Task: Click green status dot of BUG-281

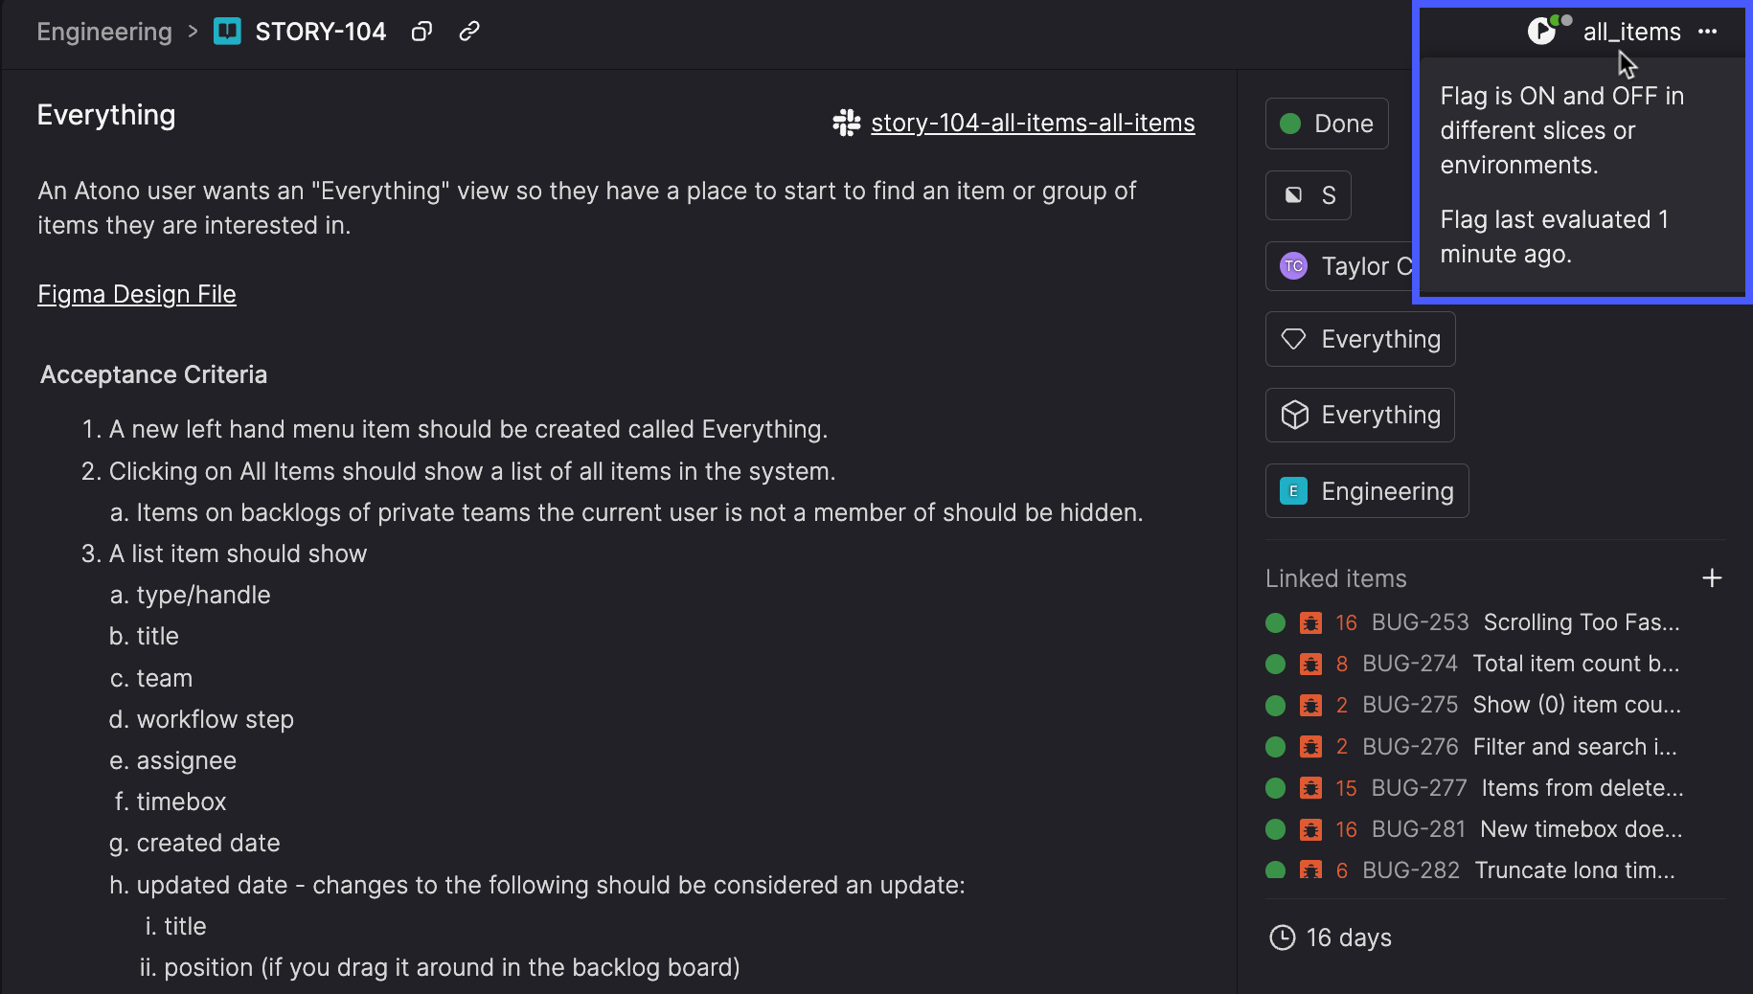Action: click(1275, 829)
